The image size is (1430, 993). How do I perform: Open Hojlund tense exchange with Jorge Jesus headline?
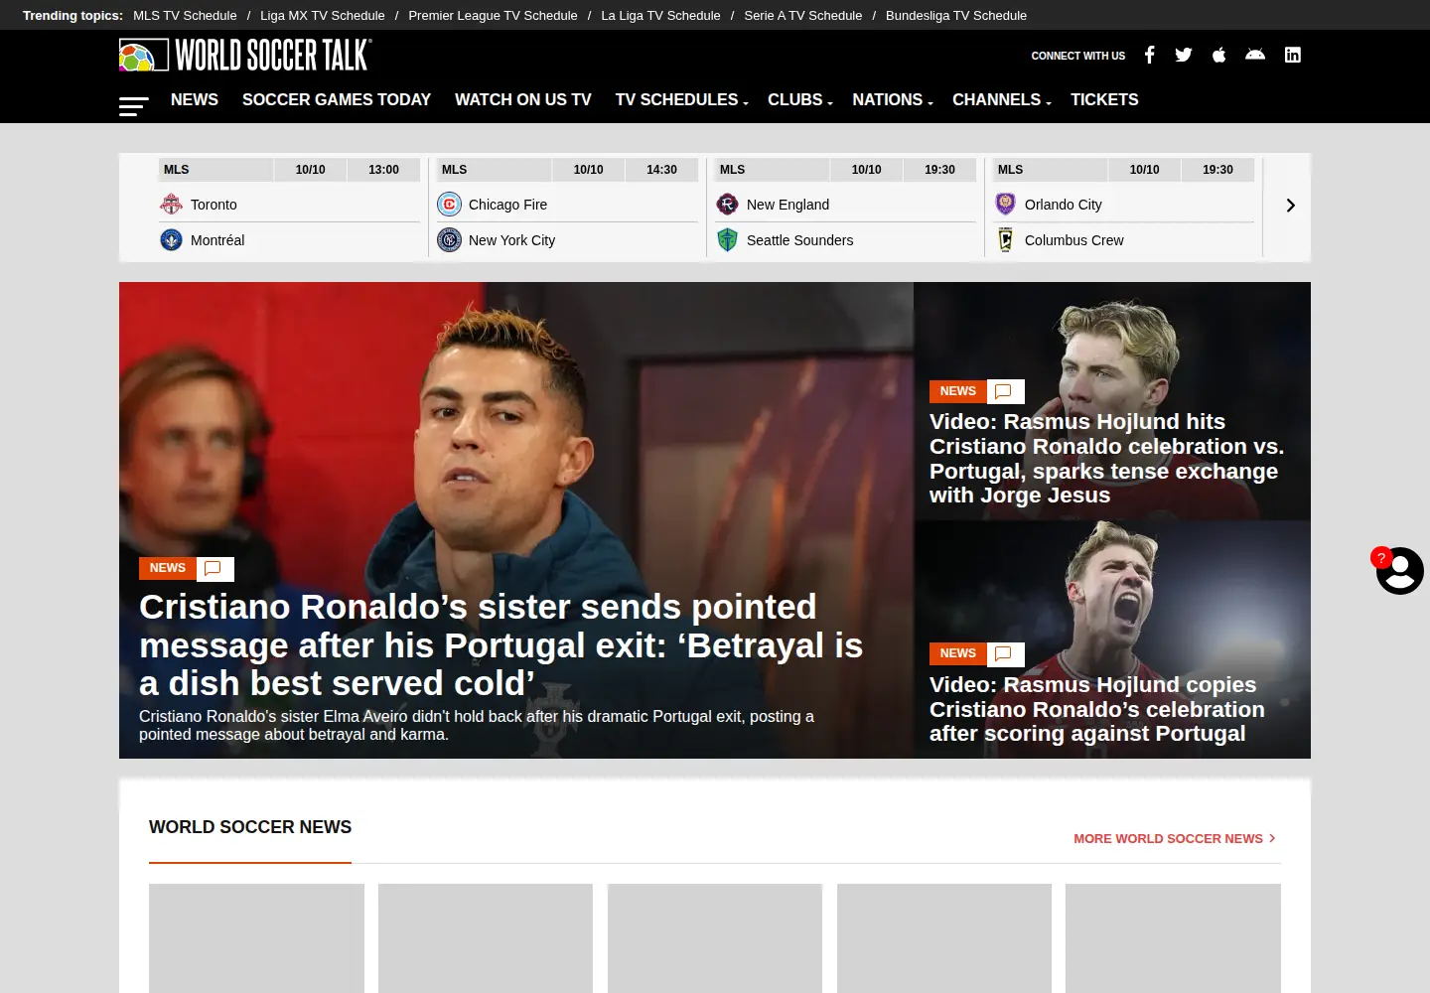[x=1106, y=459]
